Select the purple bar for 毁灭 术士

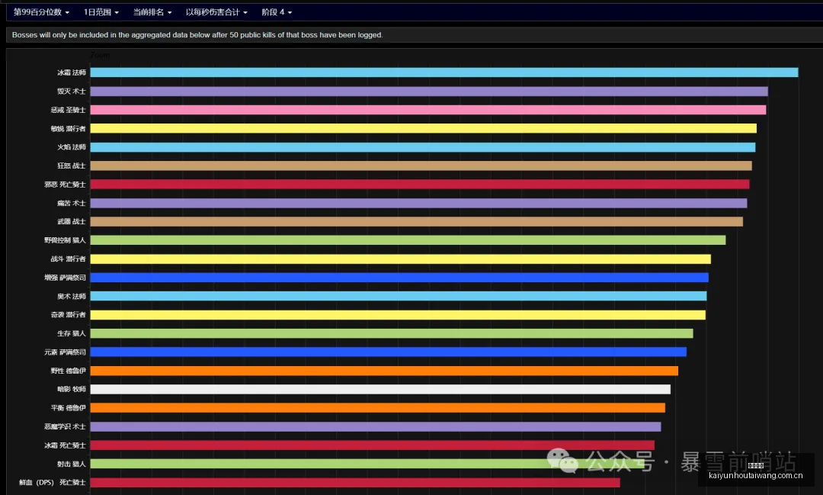tap(429, 92)
